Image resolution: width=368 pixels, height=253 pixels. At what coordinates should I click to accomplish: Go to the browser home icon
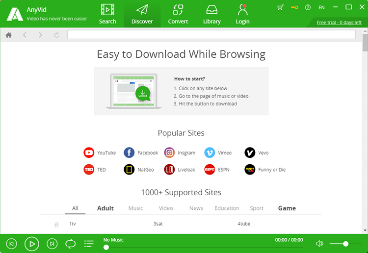click(9, 35)
